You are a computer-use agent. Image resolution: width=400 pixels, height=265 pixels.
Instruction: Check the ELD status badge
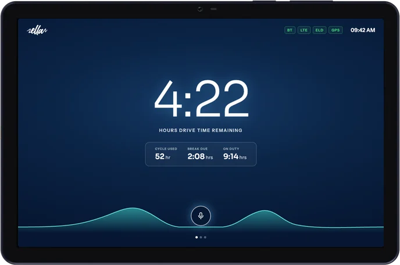tap(319, 30)
